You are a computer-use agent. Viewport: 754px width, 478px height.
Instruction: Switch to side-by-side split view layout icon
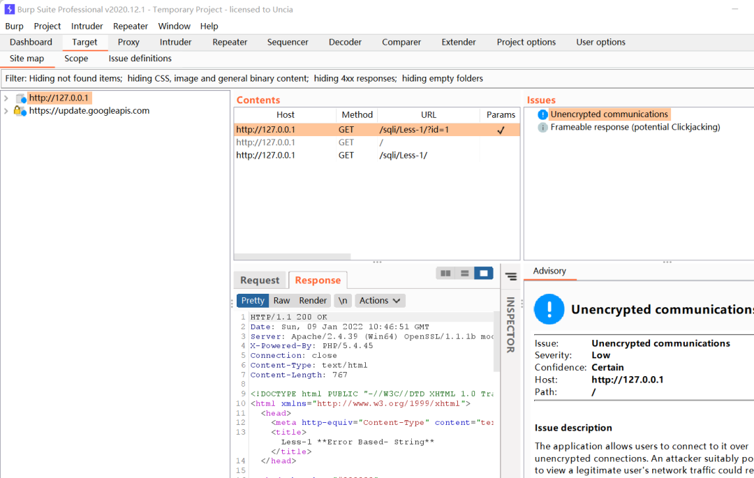[x=445, y=274]
